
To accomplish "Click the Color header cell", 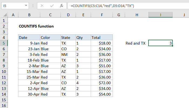I will [50, 37].
